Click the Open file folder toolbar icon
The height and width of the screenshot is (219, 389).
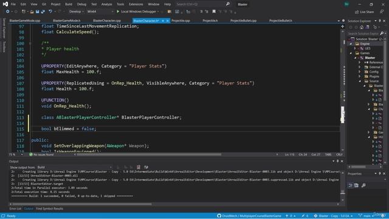[x=32, y=12]
